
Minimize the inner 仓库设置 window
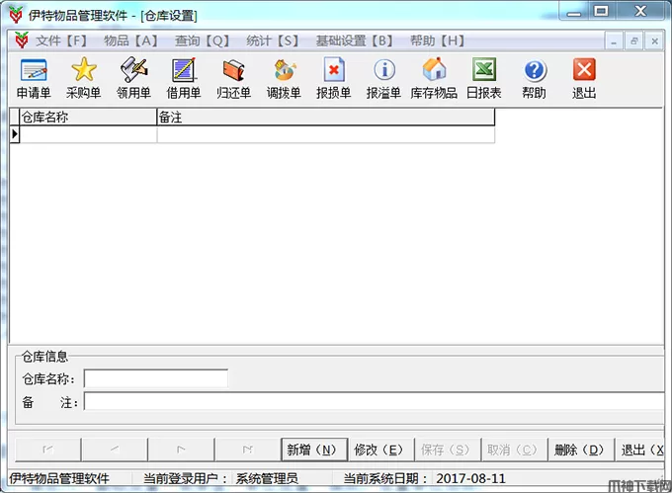pyautogui.click(x=614, y=41)
